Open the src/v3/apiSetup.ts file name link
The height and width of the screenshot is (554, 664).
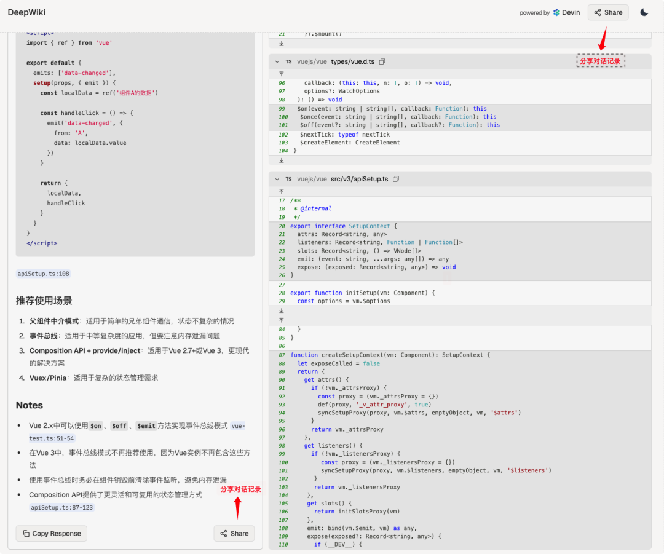pyautogui.click(x=359, y=179)
